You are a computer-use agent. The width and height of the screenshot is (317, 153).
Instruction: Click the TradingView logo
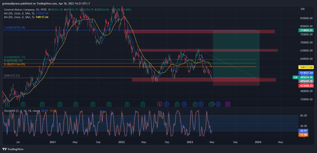[x=13, y=149]
